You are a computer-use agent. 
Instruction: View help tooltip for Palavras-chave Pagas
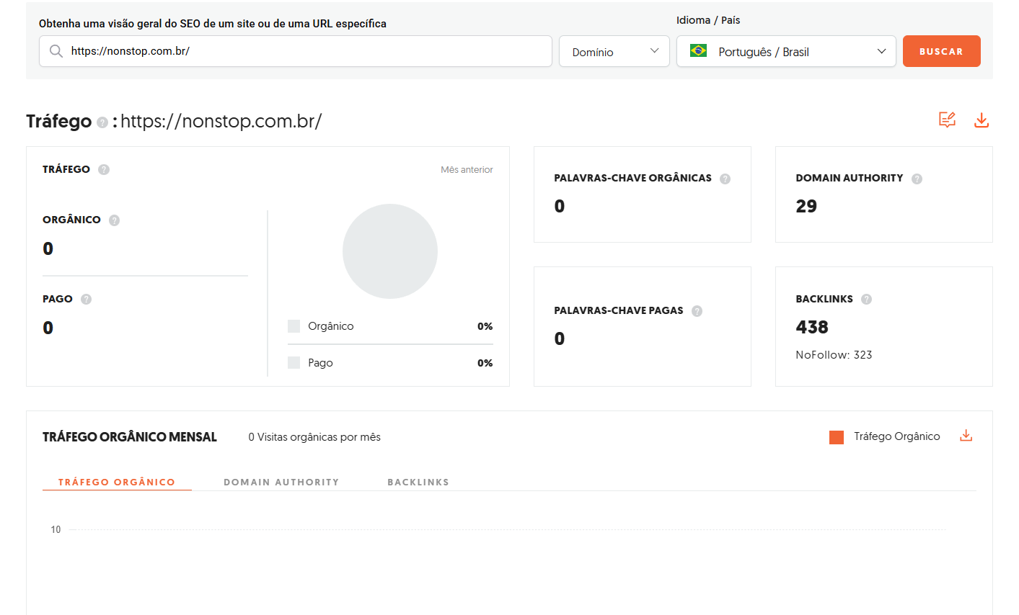coord(697,311)
